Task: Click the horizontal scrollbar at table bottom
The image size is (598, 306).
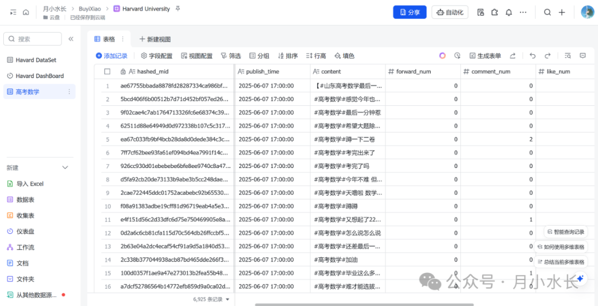Action: (364, 304)
